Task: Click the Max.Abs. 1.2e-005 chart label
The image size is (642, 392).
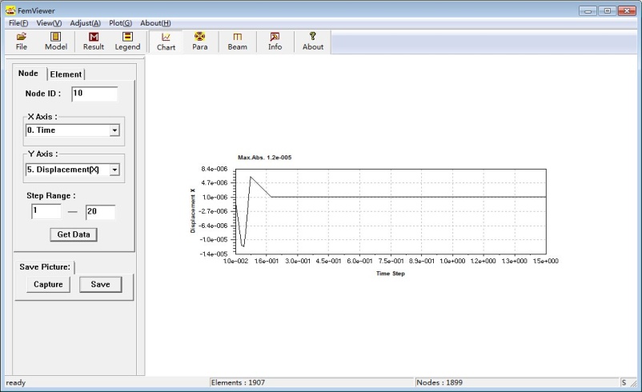Action: (264, 158)
